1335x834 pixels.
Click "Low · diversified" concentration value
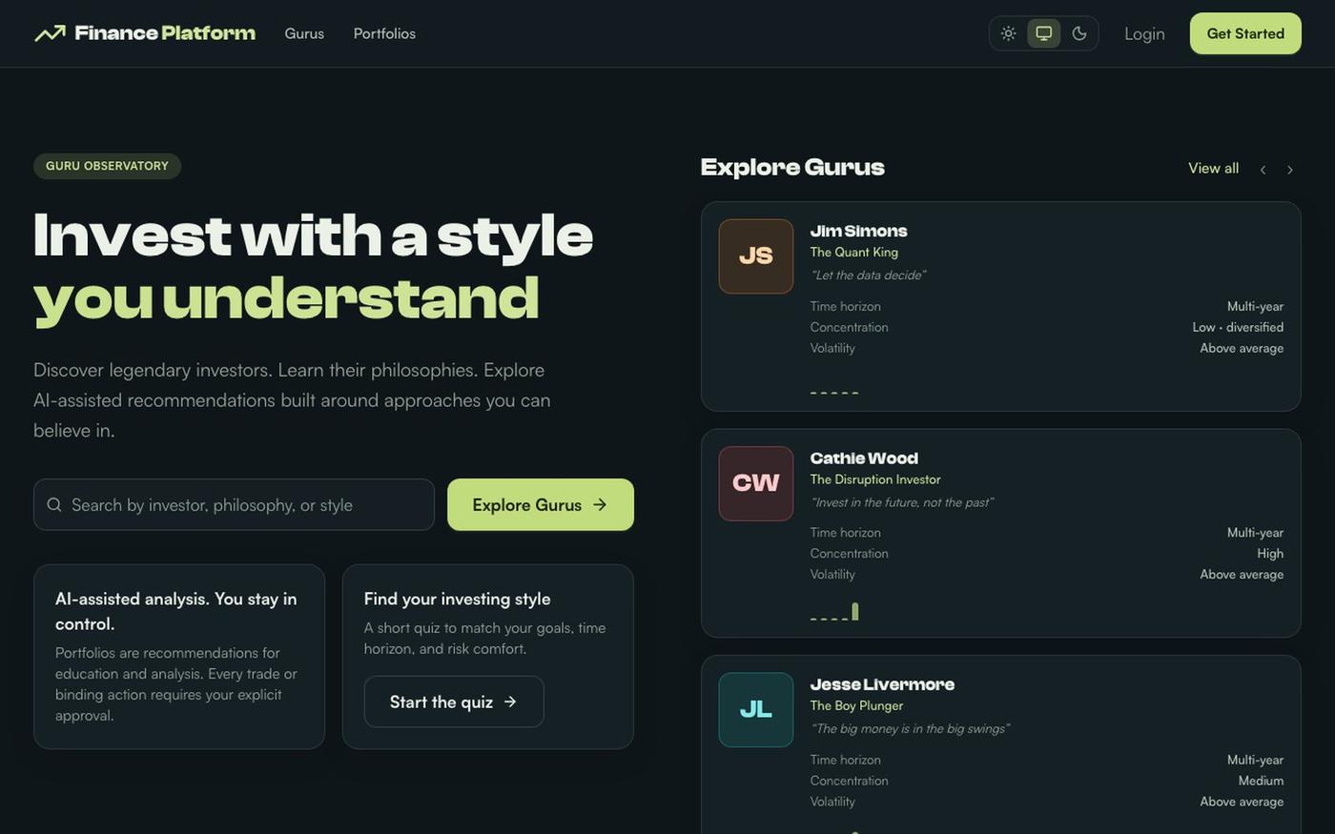pos(1238,327)
